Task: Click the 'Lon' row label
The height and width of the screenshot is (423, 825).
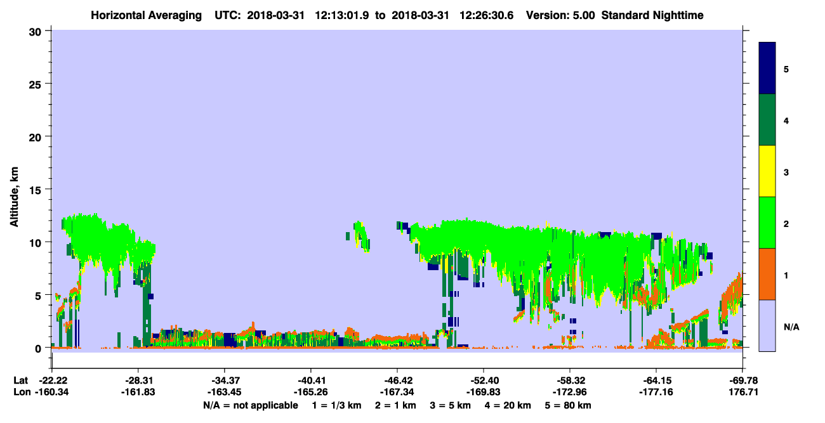Action: (21, 392)
